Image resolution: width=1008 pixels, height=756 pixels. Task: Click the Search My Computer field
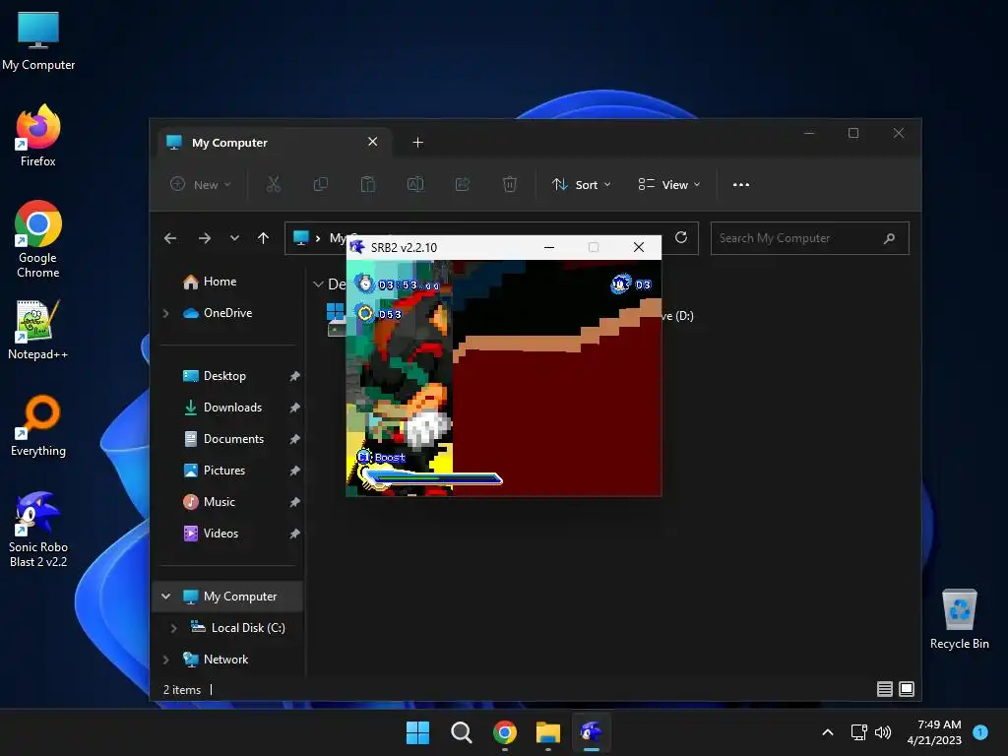(x=809, y=238)
